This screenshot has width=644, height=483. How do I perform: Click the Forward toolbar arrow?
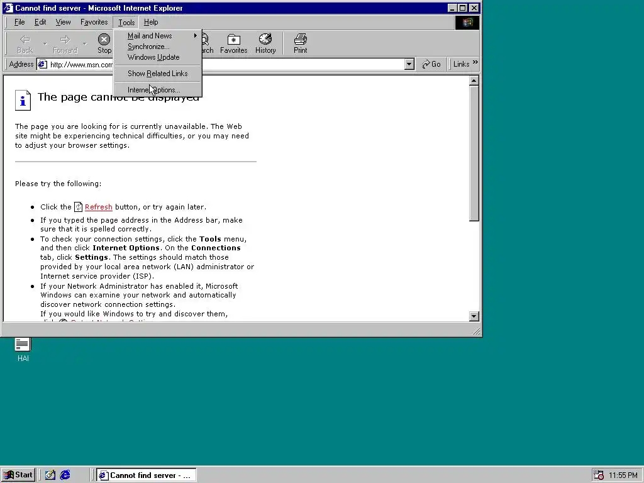click(x=65, y=43)
